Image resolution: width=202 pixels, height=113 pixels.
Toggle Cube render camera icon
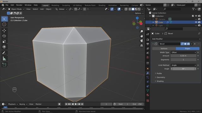tap(199, 22)
